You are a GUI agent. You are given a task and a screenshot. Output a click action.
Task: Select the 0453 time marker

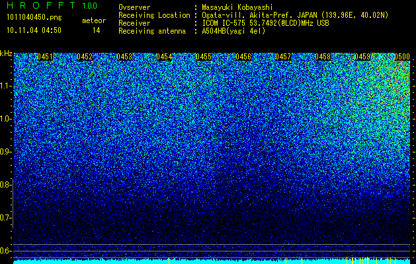(124, 57)
